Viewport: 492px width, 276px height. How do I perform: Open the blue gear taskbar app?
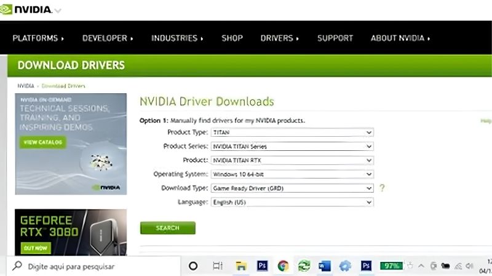345,266
